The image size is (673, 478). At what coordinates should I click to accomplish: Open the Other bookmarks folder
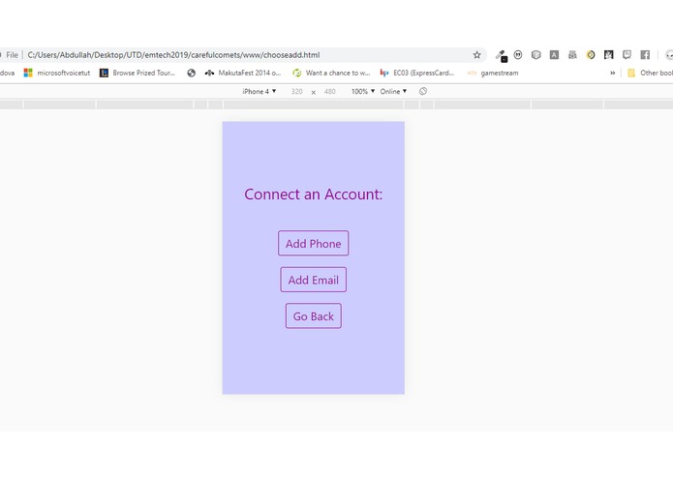[x=650, y=73]
